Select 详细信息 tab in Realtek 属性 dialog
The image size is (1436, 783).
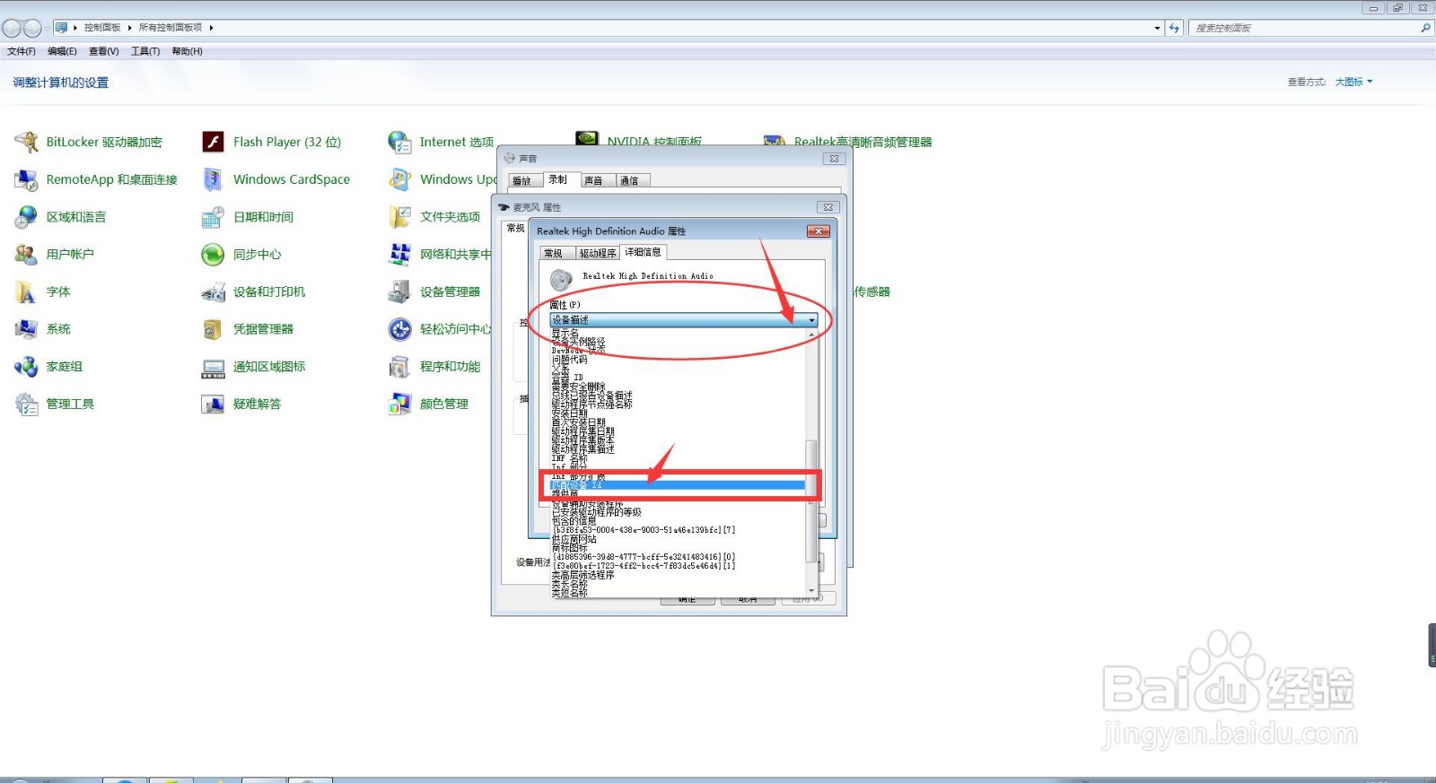pos(643,252)
